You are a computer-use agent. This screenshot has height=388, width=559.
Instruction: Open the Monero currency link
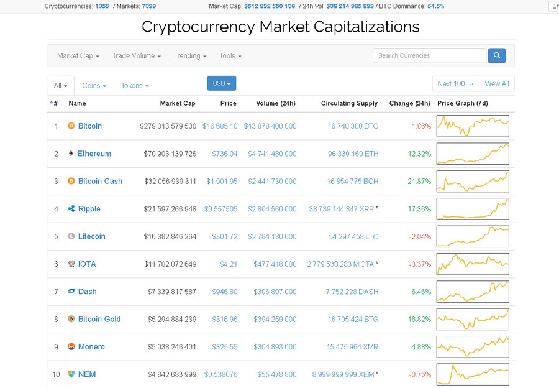pyautogui.click(x=91, y=346)
